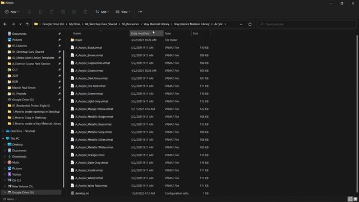Open address bar history dropdown
Image resolution: width=359 pixels, height=202 pixels.
(241, 24)
